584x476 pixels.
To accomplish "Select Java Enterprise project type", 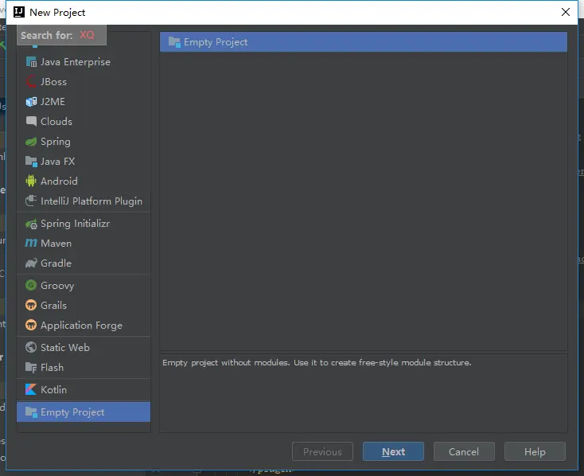I will tap(84, 62).
